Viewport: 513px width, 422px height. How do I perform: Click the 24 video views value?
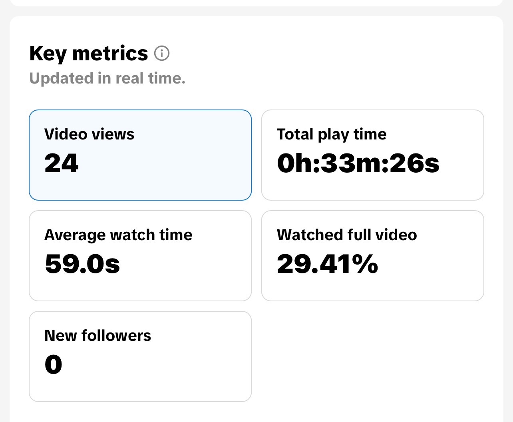[62, 163]
